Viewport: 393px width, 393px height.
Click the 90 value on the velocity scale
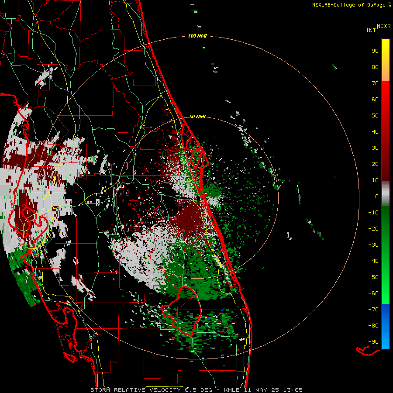pos(375,51)
